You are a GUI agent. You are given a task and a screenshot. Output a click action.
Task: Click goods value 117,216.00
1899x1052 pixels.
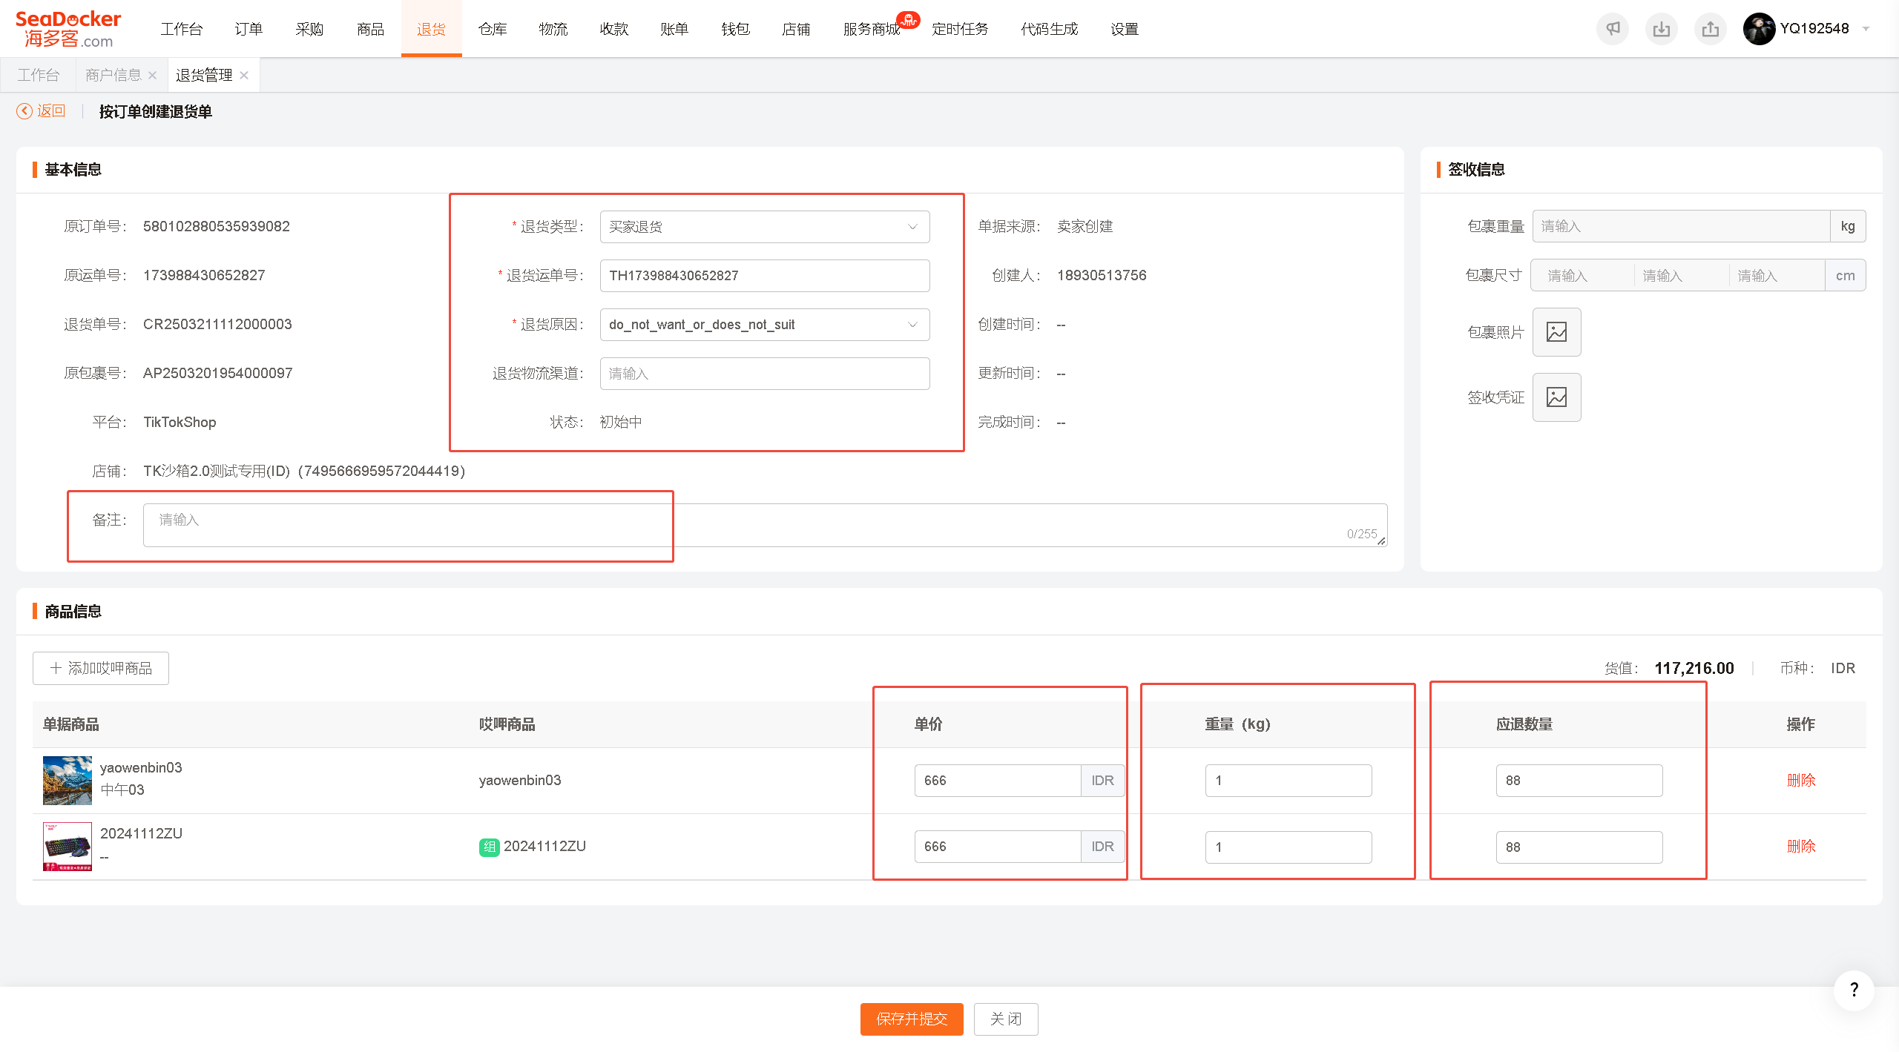pos(1694,669)
